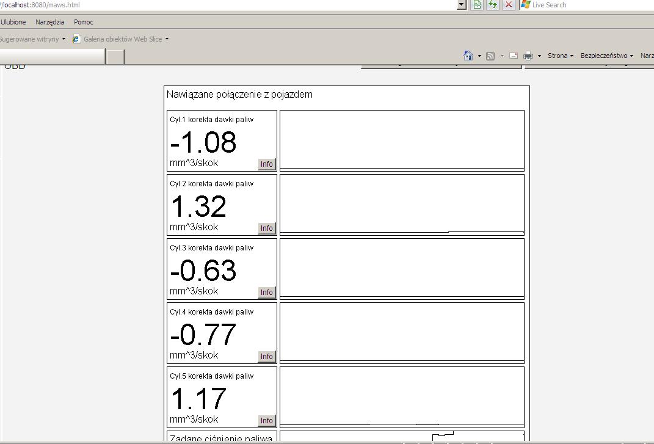Click in the Live Search input box
This screenshot has height=444, width=654.
[x=592, y=5]
